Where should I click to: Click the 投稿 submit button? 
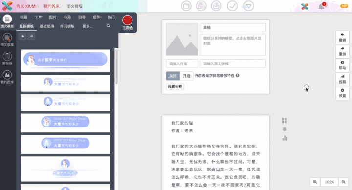click(342, 79)
